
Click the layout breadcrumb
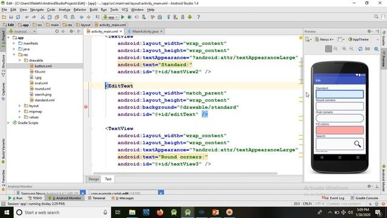83,25
